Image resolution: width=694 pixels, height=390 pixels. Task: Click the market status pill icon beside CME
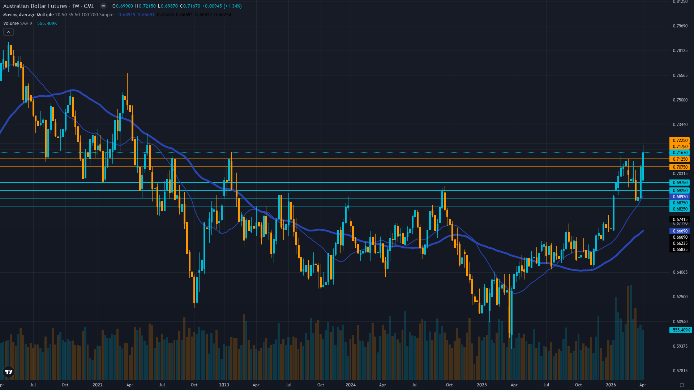[x=103, y=6]
